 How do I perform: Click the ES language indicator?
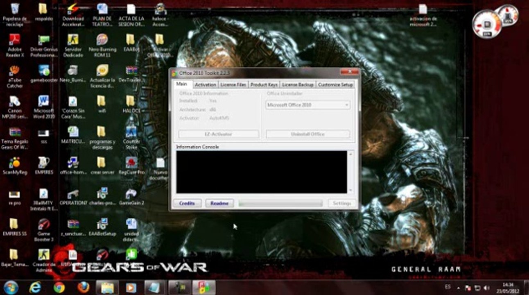(x=448, y=288)
